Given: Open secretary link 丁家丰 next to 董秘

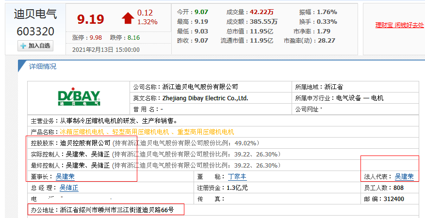Looking at the screenshot, I should click(237, 177).
